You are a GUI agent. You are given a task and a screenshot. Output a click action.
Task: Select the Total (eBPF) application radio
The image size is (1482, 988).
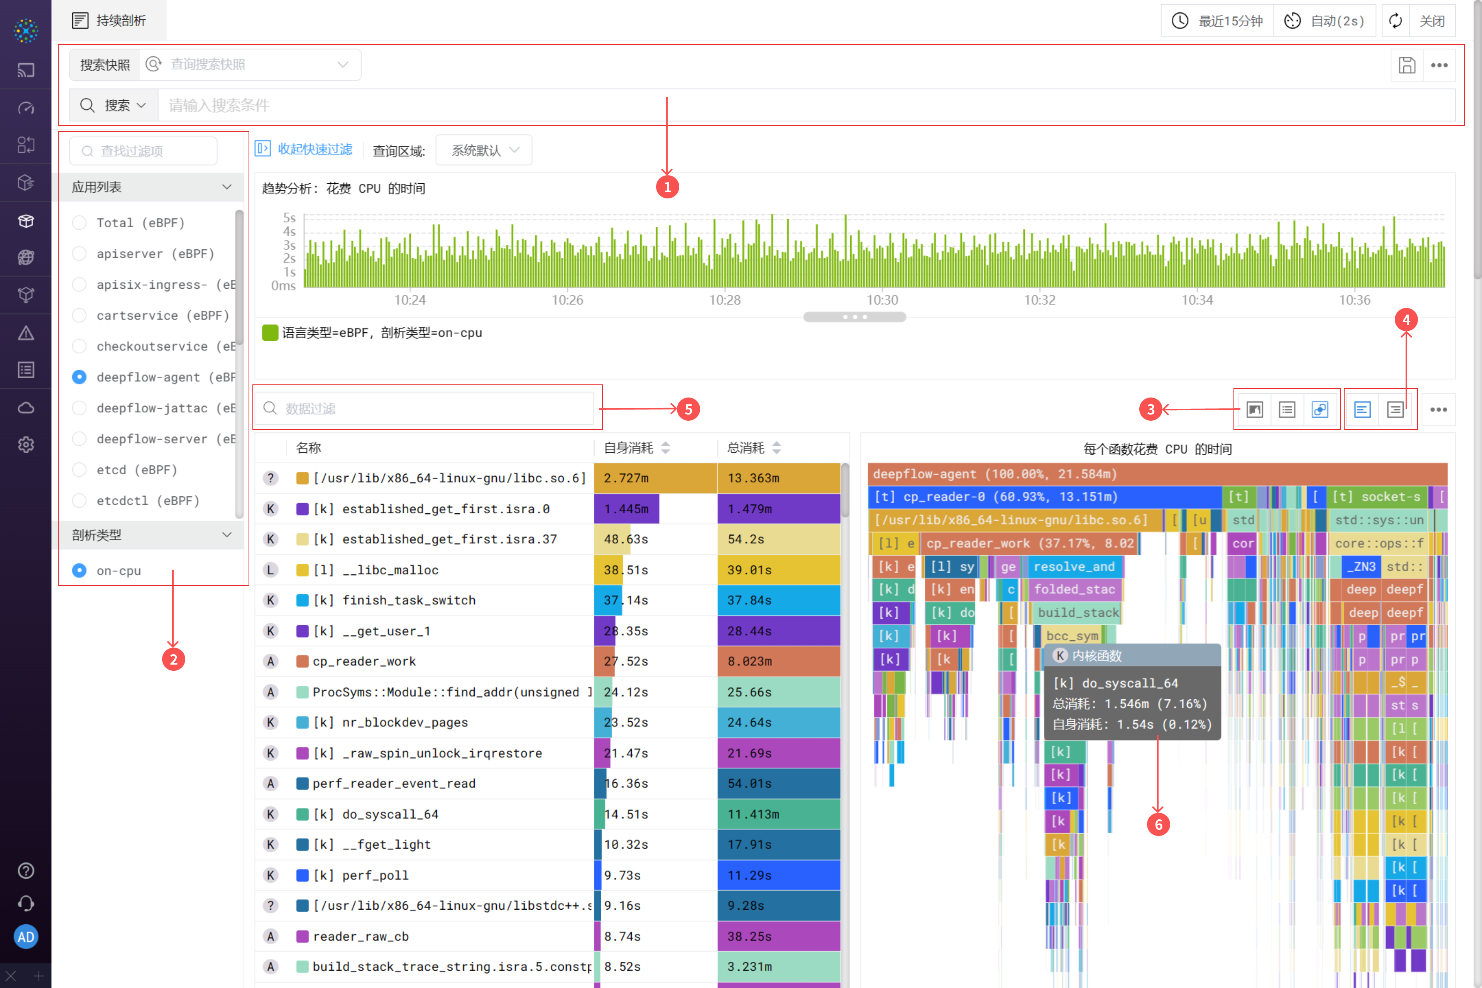80,222
